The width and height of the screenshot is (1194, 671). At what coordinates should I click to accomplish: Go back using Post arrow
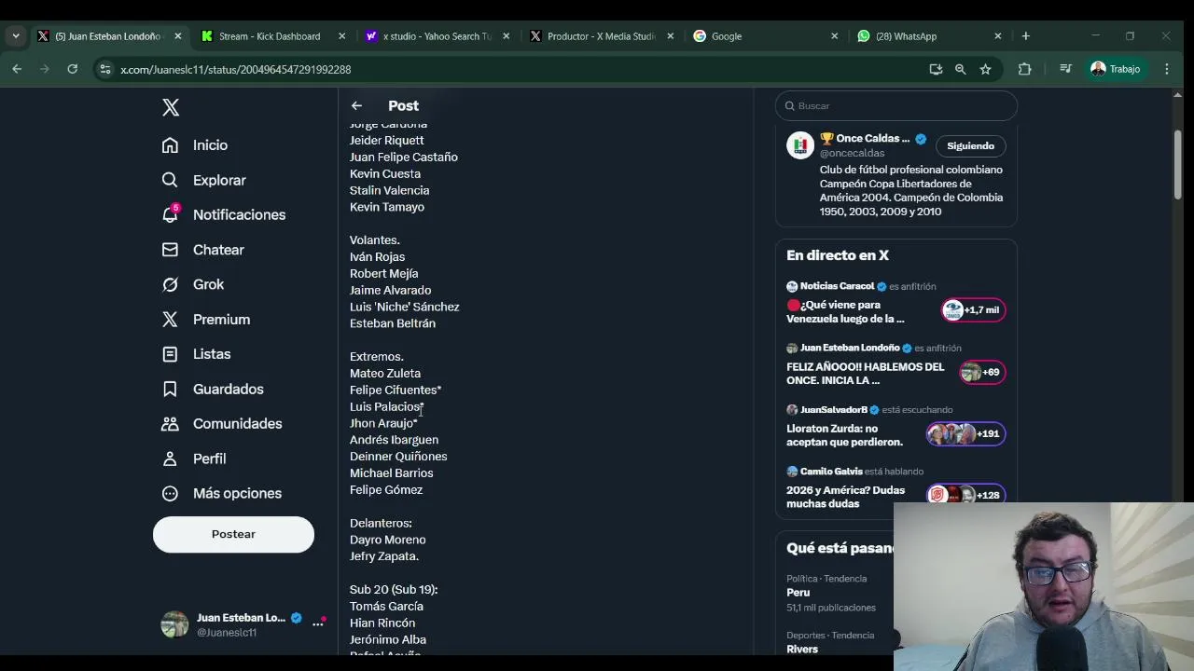click(x=356, y=106)
